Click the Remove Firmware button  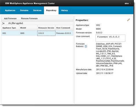(29, 18)
